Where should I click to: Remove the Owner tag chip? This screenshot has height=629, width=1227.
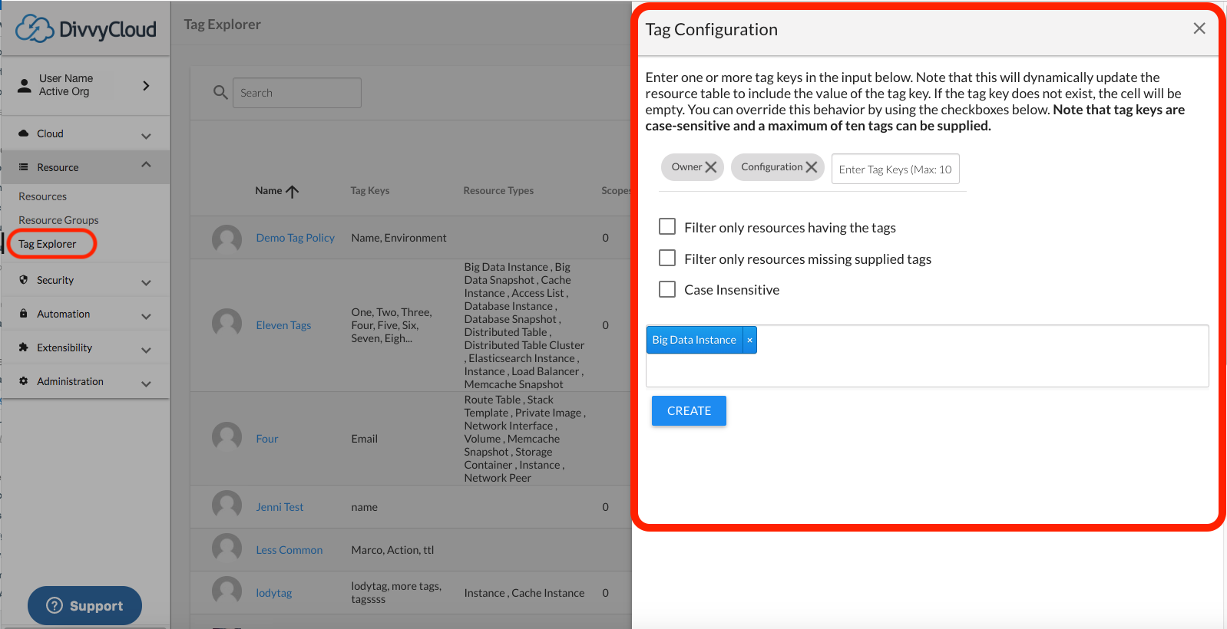coord(711,167)
